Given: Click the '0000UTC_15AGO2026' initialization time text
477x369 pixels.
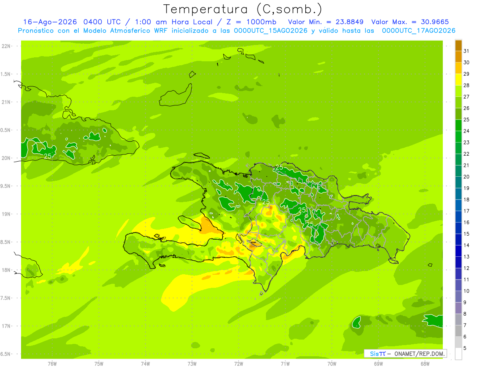Looking at the screenshot, I should click(271, 31).
